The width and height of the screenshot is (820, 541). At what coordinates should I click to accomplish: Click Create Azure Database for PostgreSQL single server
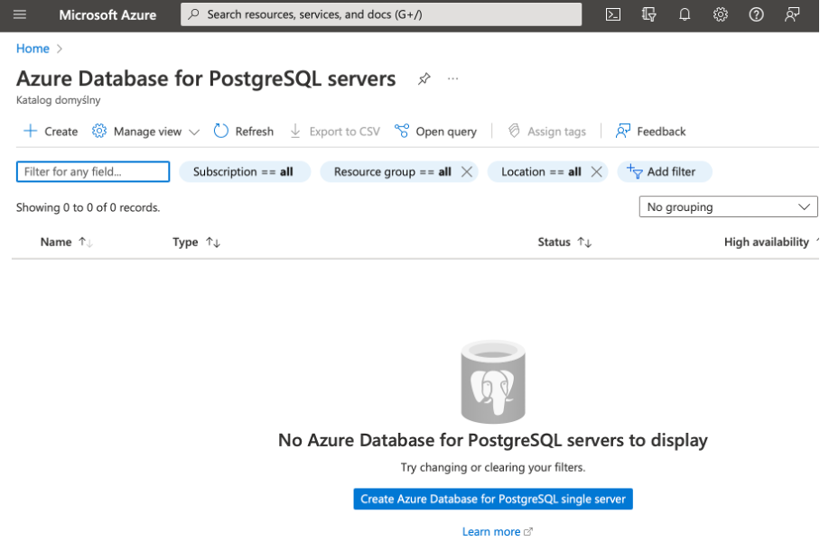coord(493,500)
